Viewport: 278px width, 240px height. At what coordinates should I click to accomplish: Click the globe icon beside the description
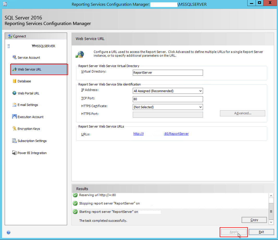pyautogui.click(x=80, y=54)
